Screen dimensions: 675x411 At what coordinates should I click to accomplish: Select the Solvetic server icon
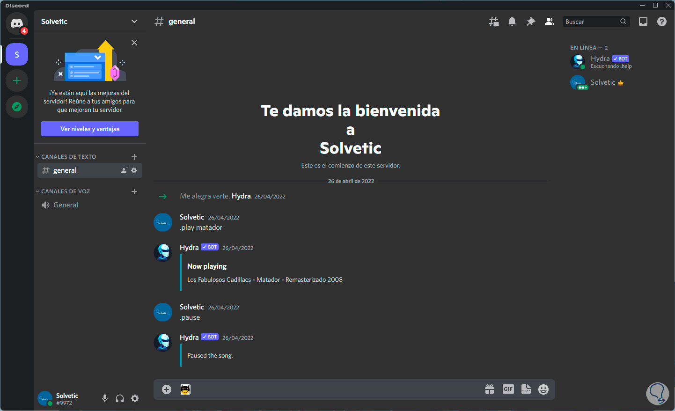coord(17,54)
